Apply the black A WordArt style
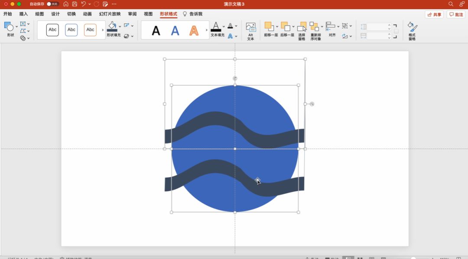This screenshot has width=468, height=259. click(156, 30)
